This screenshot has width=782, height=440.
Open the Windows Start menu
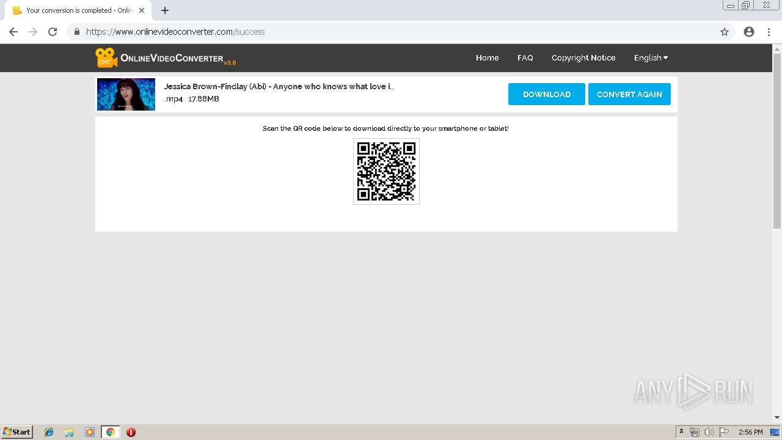coord(16,432)
